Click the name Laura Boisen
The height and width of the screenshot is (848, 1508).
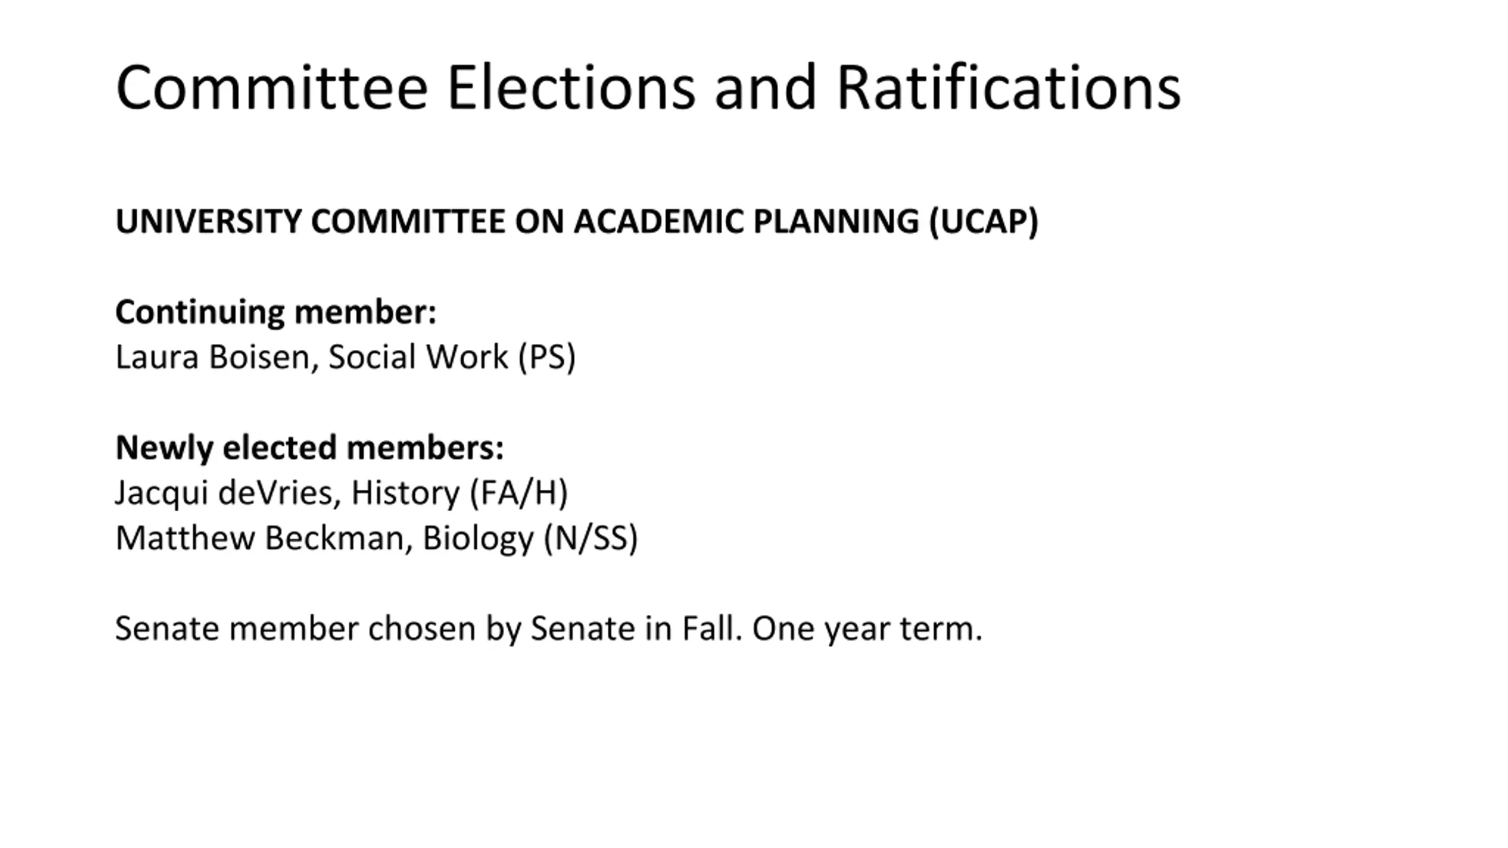[x=213, y=357]
